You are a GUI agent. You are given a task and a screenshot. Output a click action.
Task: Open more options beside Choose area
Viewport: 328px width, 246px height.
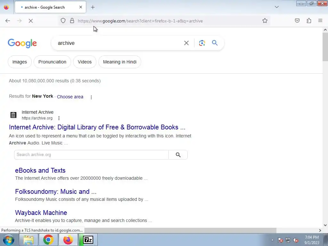(x=91, y=97)
